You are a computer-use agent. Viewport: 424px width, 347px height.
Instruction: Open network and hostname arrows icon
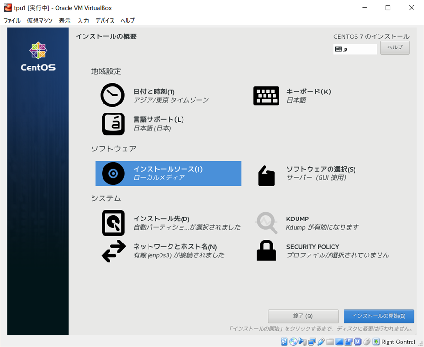coord(113,251)
